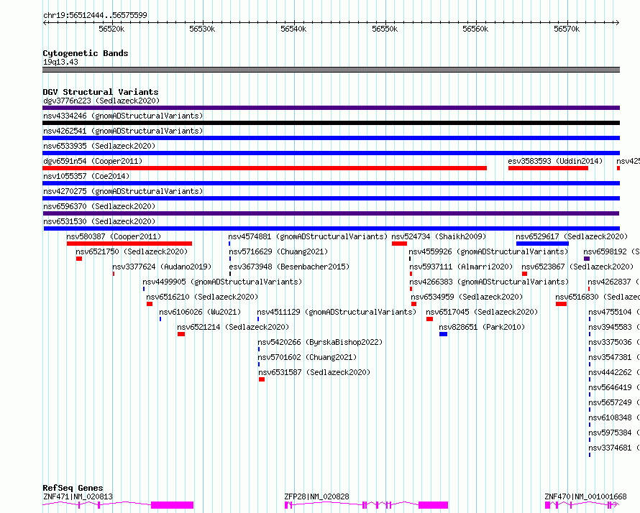
Task: Select the black nsv4334246 variant bar
Action: click(x=331, y=123)
